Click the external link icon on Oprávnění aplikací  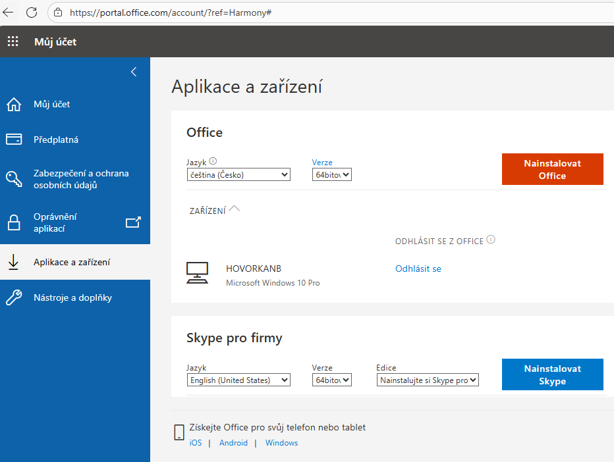coord(134,222)
